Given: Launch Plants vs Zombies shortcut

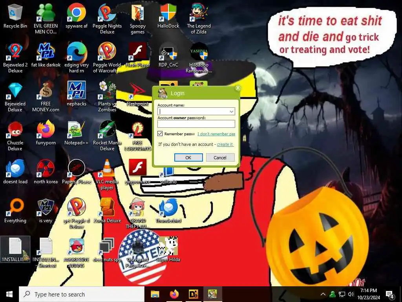Looking at the screenshot, I should coord(107,97).
